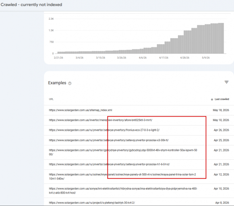Image resolution: width=234 pixels, height=206 pixels.
Task: Open the sitemap_index.xml URL row
Action: coord(139,110)
